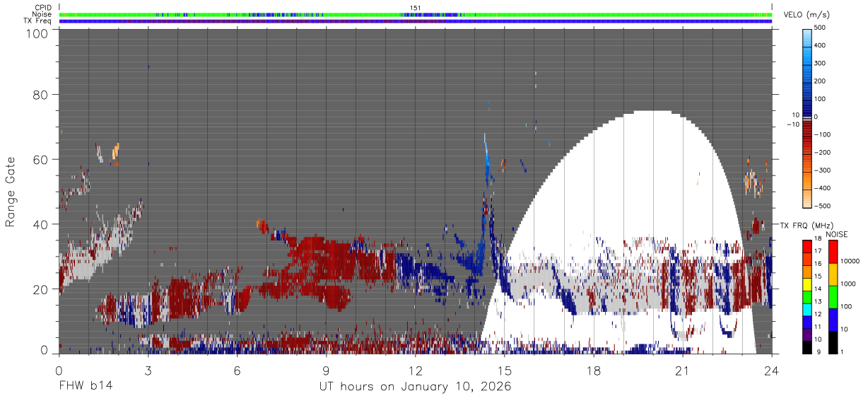Click the UT hour 9 tick label

[x=327, y=370]
